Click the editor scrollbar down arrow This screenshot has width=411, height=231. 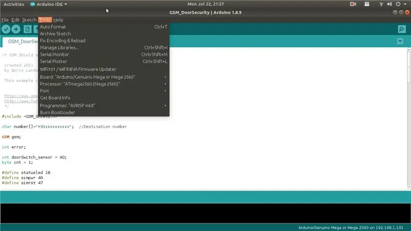(409, 187)
